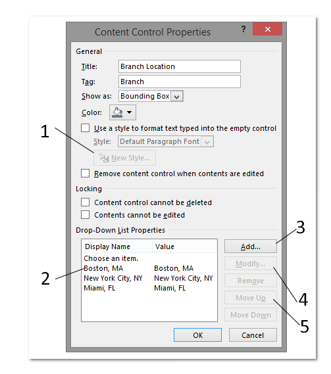Click into the Tag text field
This screenshot has width=331, height=374.
click(x=180, y=82)
